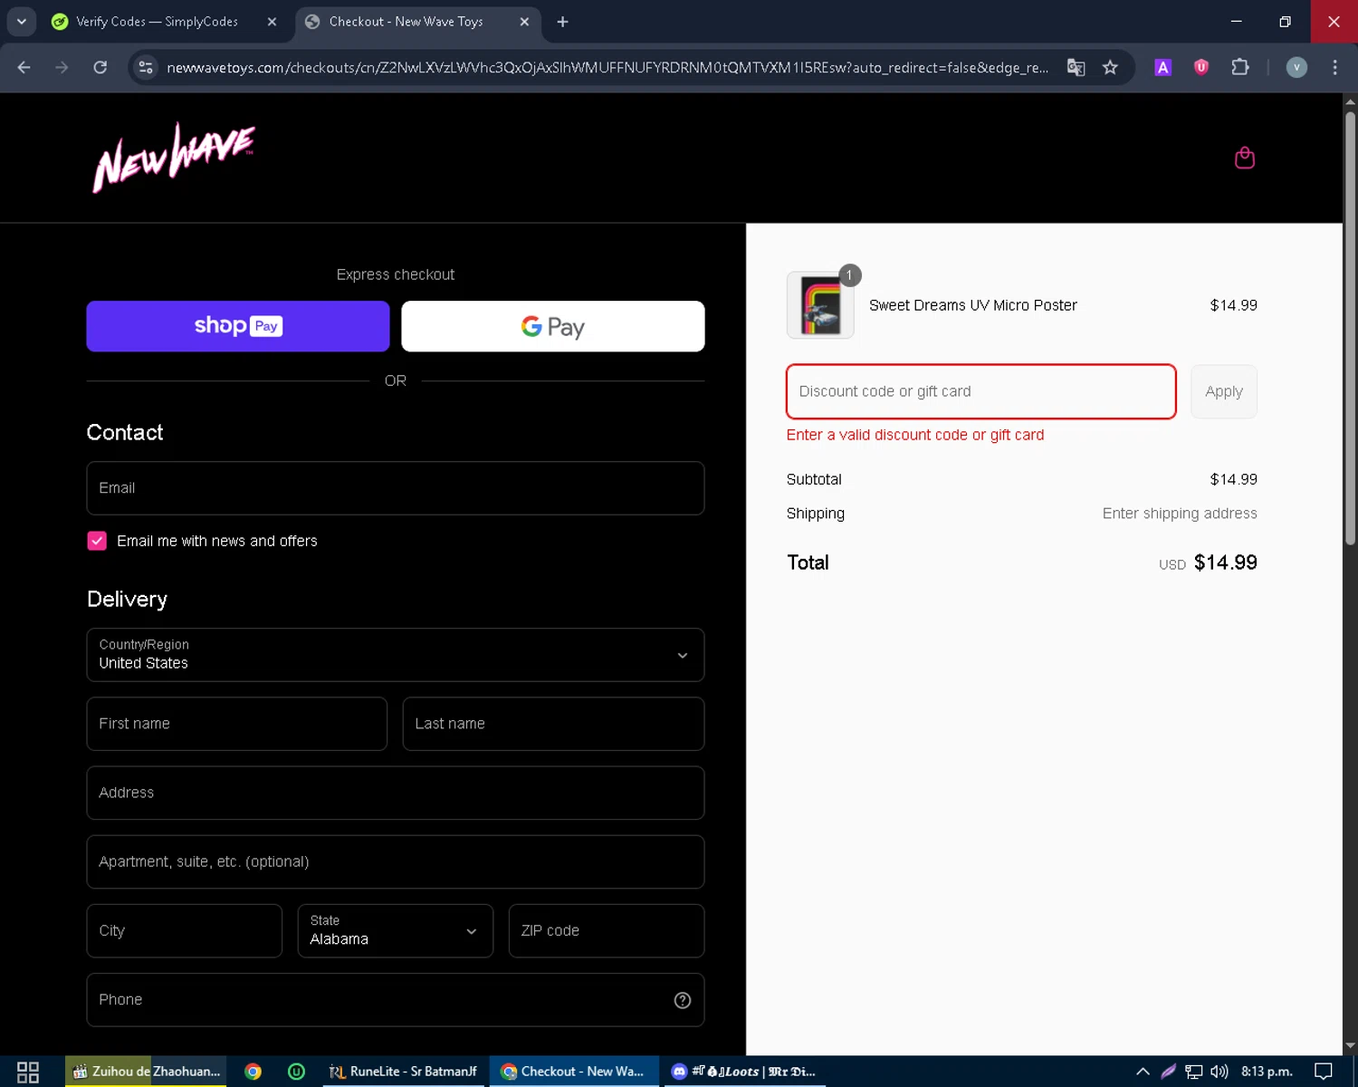
Task: Click the Enter shipping address text
Action: [1180, 514]
